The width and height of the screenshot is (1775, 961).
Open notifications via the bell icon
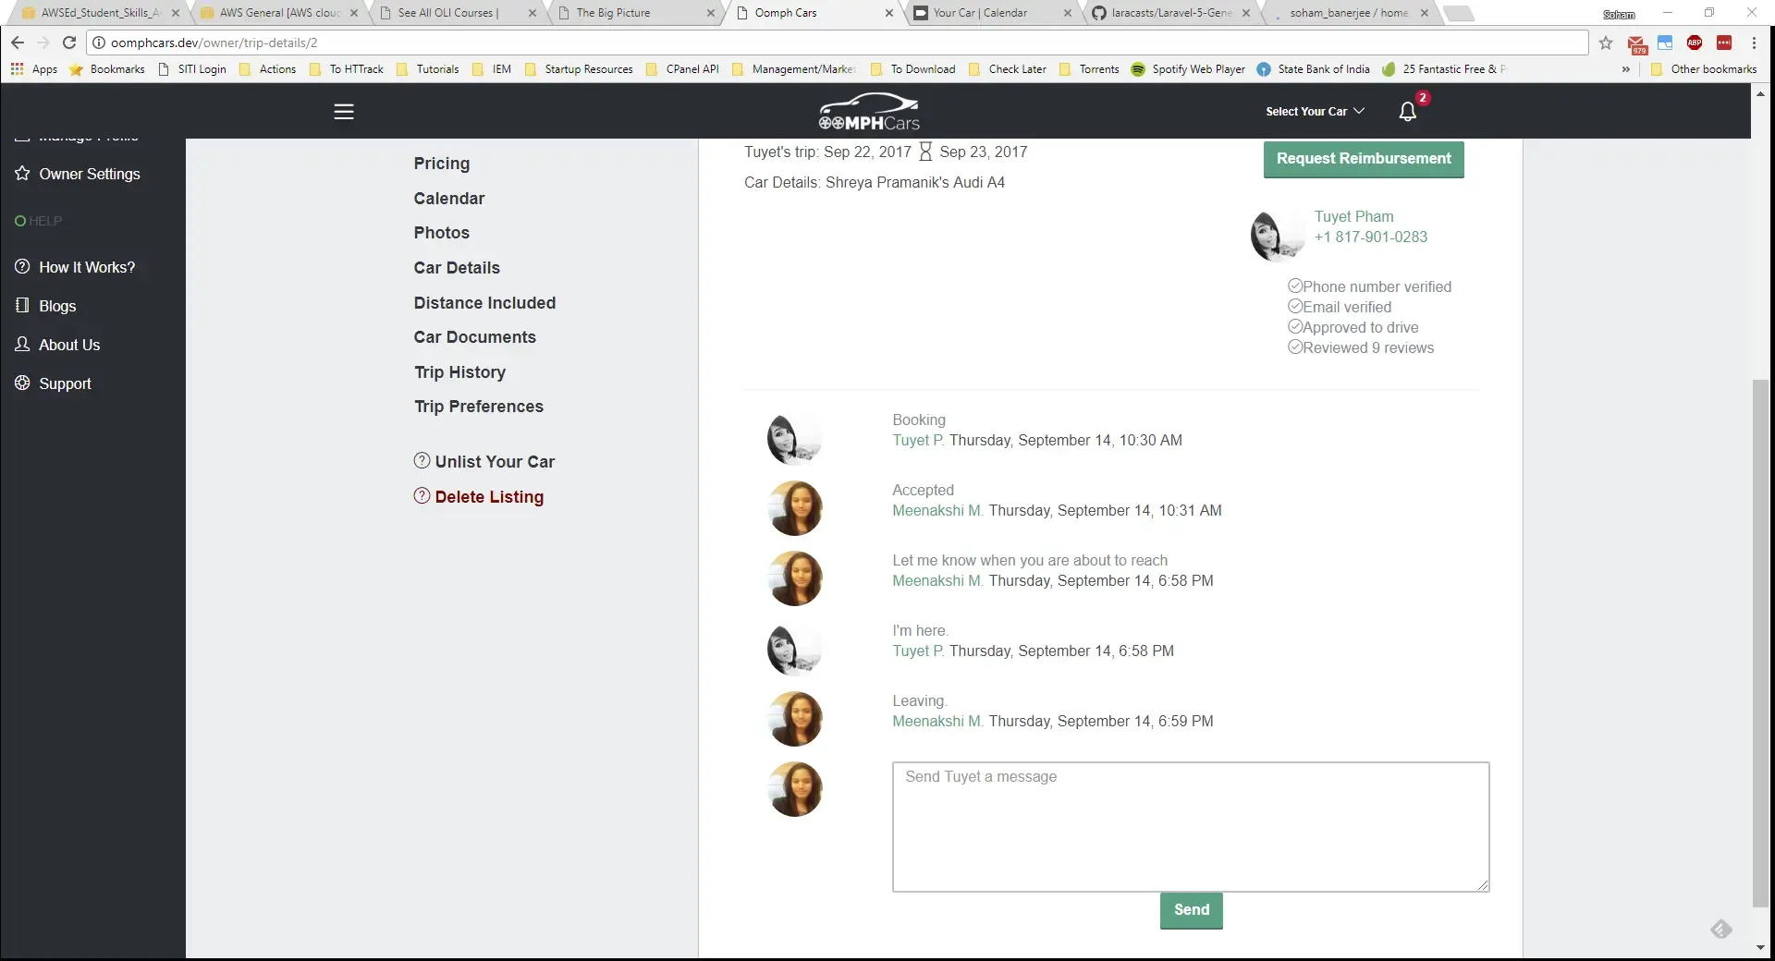tap(1407, 111)
